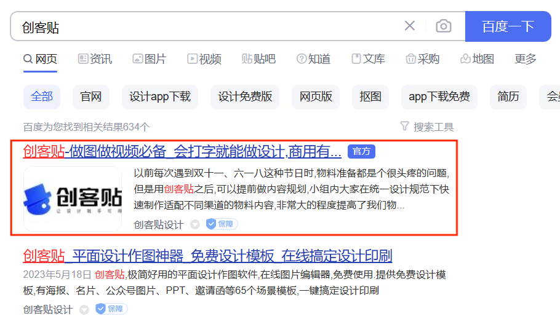Select the 全部 filter chip
560x327 pixels.
click(x=42, y=97)
